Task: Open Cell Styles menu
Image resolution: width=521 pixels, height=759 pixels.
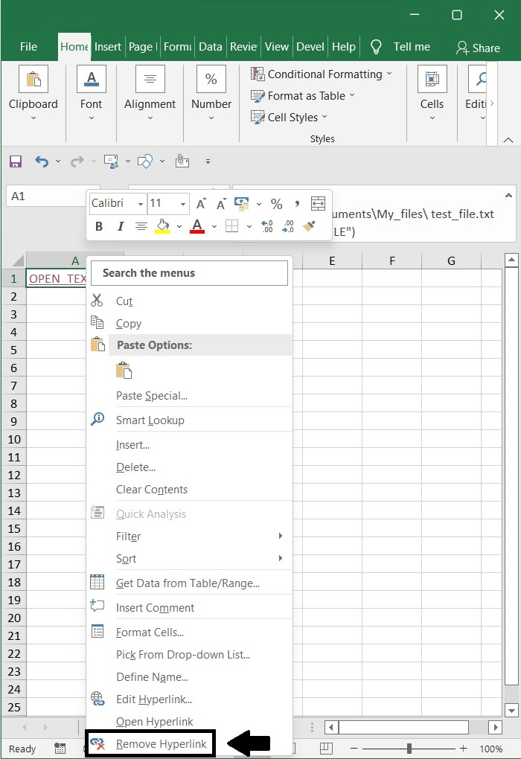Action: click(289, 117)
